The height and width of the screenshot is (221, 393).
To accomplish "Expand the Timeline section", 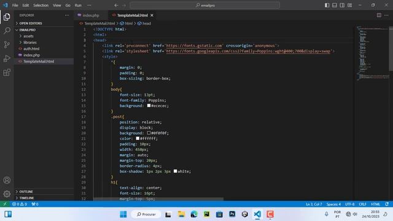I will [44, 198].
